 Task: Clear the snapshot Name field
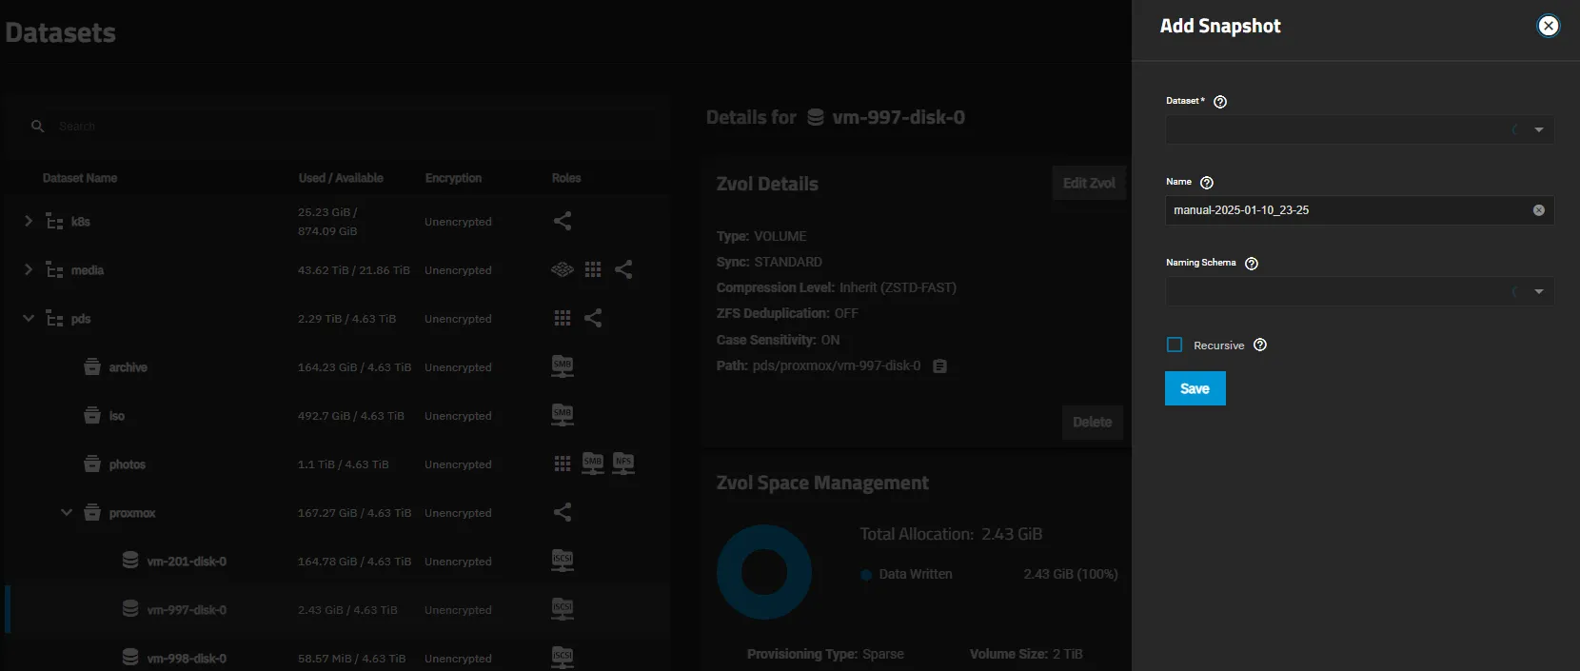[1539, 210]
